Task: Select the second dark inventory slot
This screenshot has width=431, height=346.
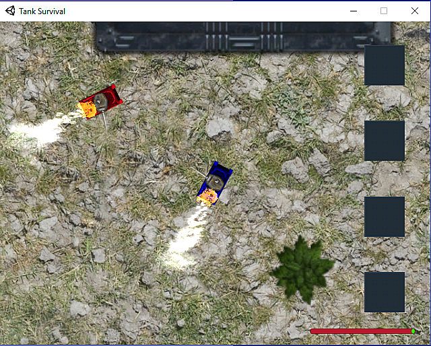Action: (385, 141)
